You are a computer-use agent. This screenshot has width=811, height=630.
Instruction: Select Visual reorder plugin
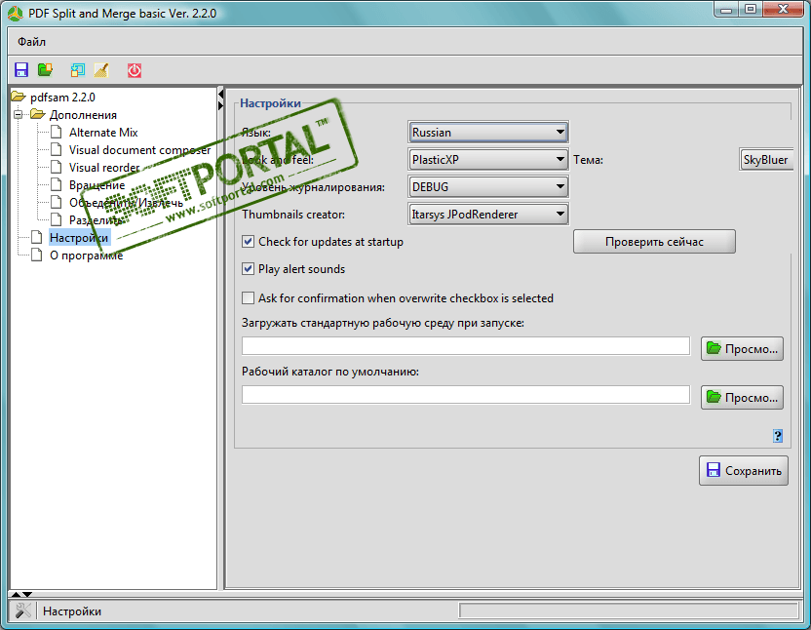[104, 168]
